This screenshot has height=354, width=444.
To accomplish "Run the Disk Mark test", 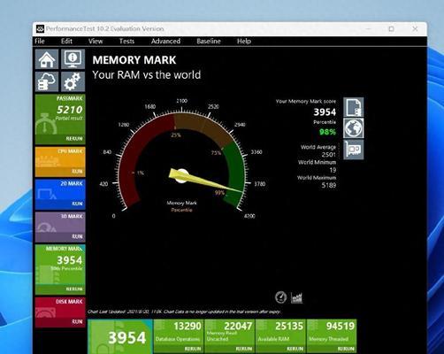I will click(77, 321).
